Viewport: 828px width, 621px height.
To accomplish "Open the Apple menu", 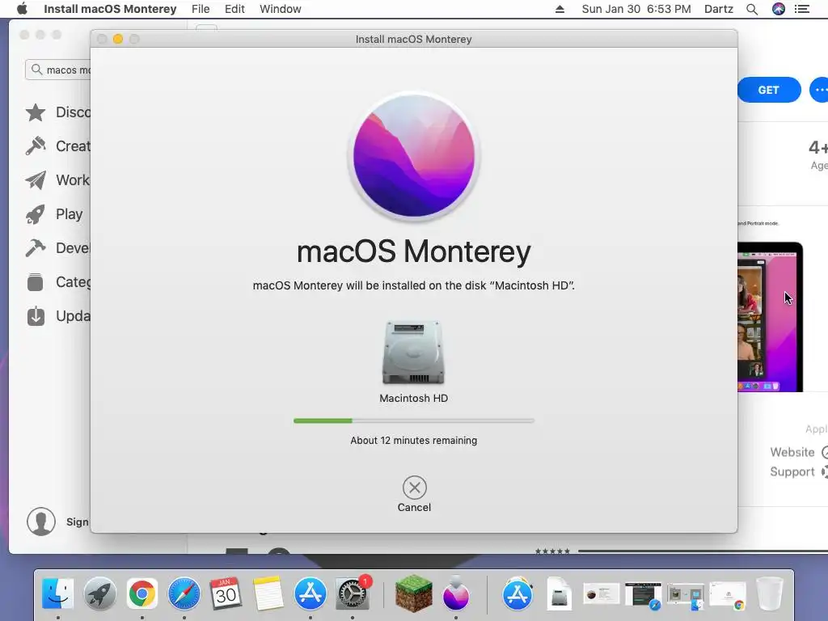I will [x=22, y=9].
